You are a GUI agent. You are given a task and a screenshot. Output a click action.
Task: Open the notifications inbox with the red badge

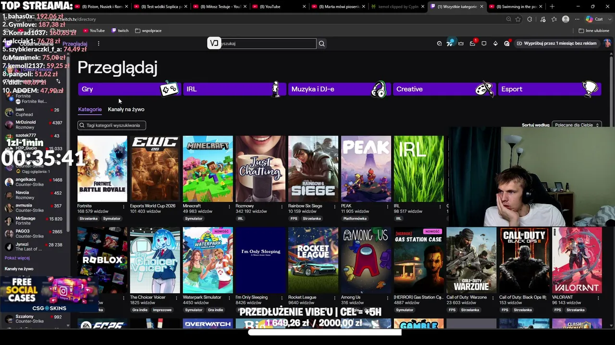point(472,44)
